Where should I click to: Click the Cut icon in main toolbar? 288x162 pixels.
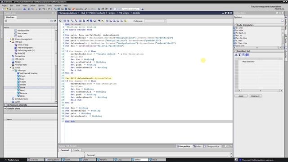[29, 9]
